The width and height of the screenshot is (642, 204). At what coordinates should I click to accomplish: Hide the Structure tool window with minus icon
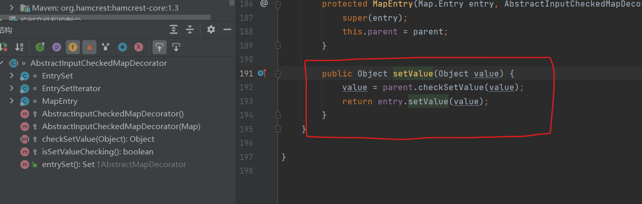227,30
